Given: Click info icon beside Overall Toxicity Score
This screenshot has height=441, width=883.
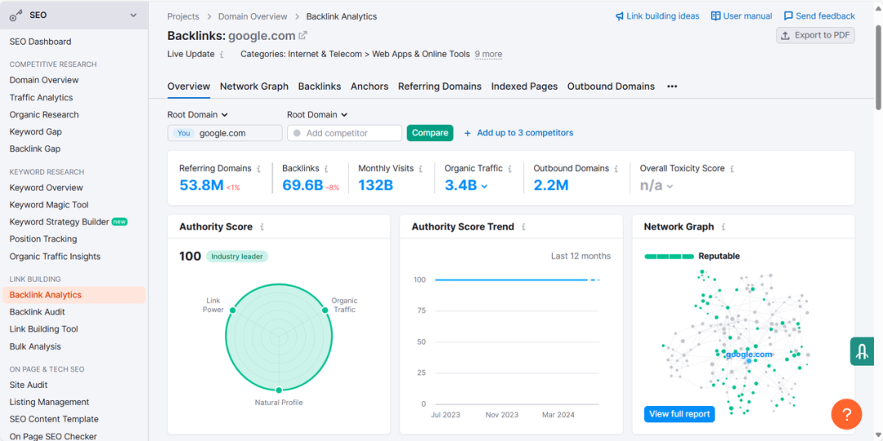Looking at the screenshot, I should tap(732, 168).
